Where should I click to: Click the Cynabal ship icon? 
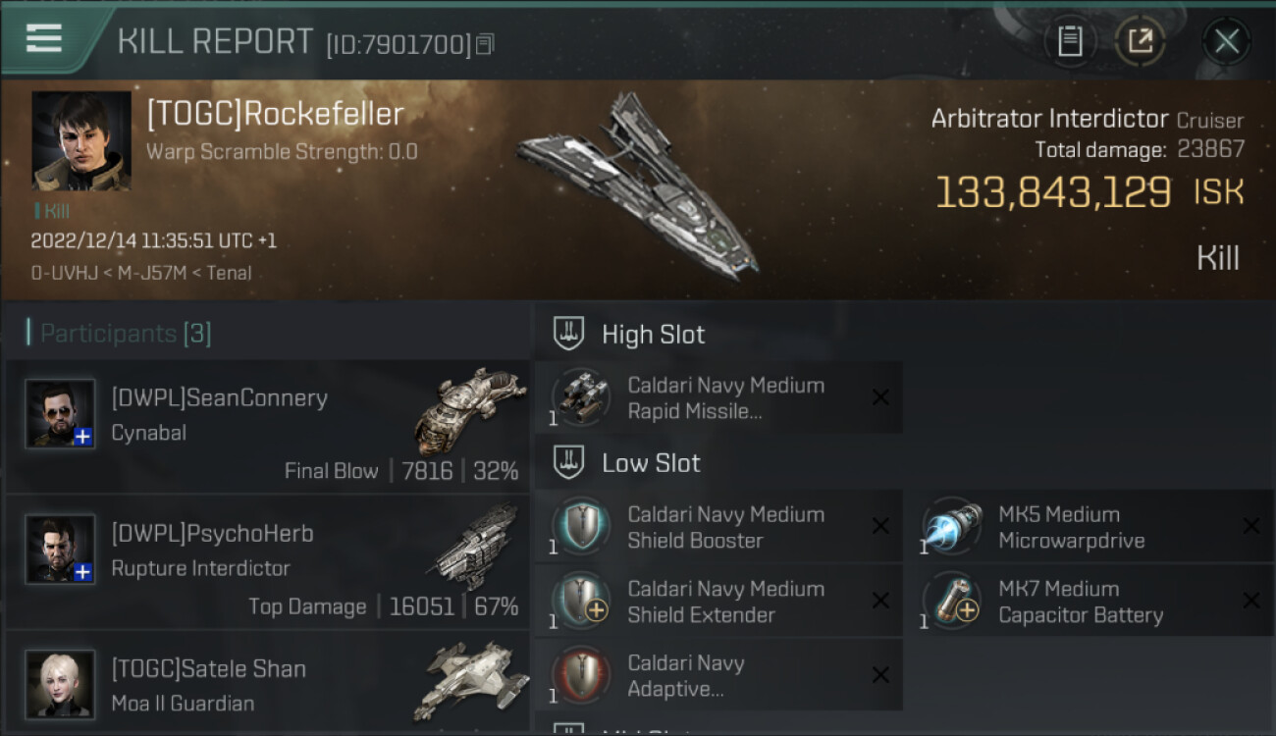tap(468, 408)
